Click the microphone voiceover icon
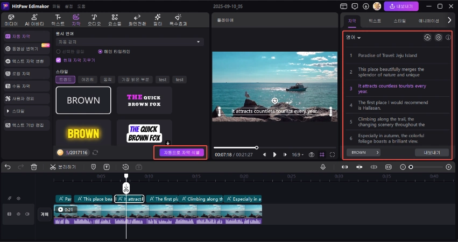The height and width of the screenshot is (242, 458). click(x=323, y=167)
